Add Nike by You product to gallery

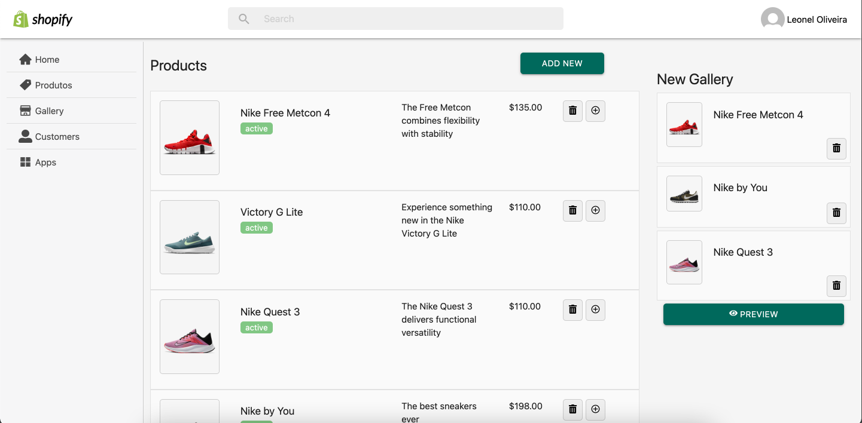595,409
